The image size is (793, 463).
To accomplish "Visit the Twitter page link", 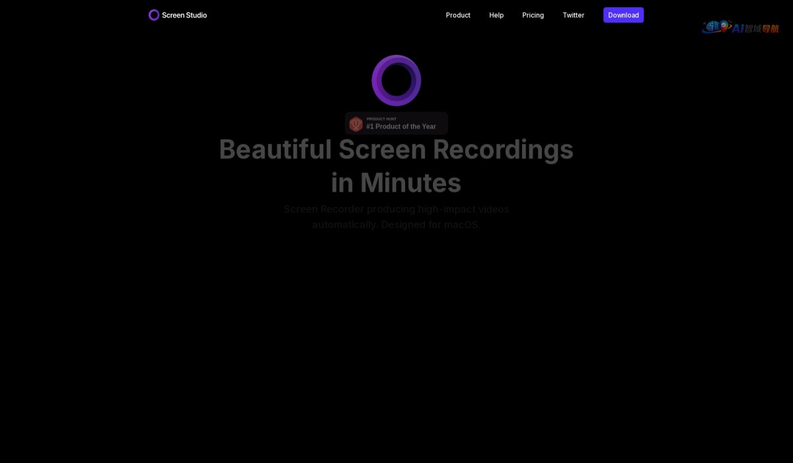I will coord(574,15).
